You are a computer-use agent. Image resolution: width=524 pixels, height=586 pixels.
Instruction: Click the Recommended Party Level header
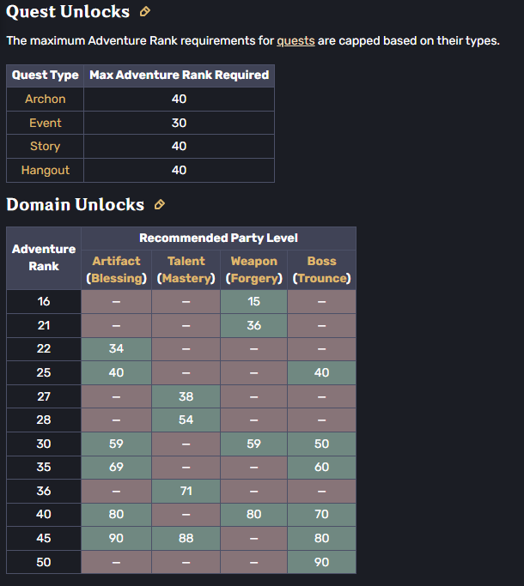(218, 238)
